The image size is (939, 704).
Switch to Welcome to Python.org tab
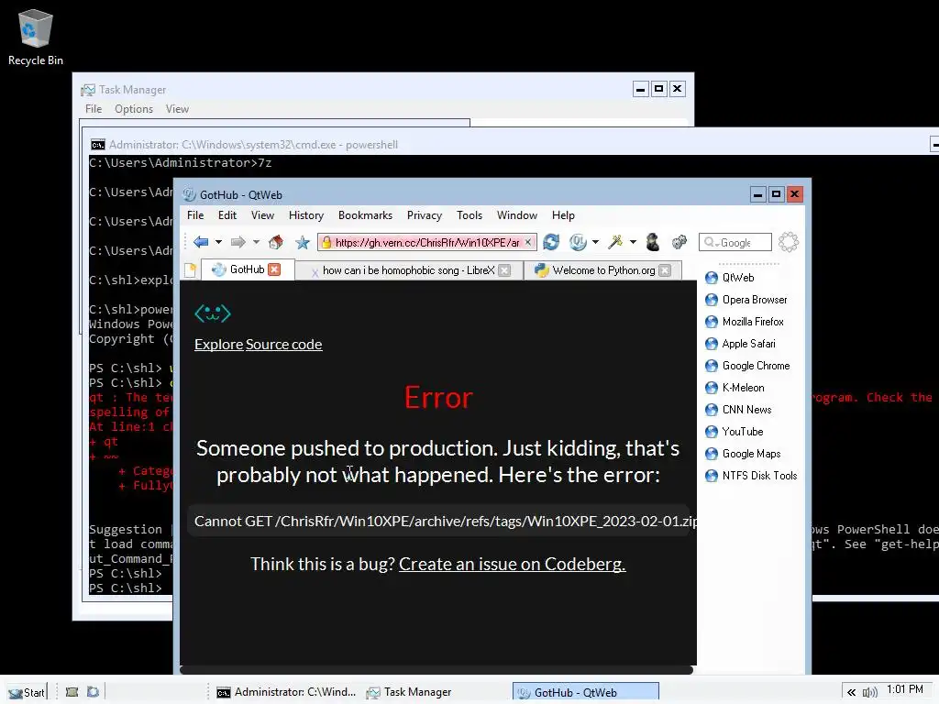click(603, 270)
